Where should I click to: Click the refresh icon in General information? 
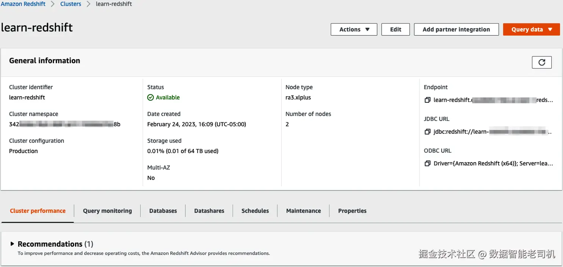coord(542,62)
